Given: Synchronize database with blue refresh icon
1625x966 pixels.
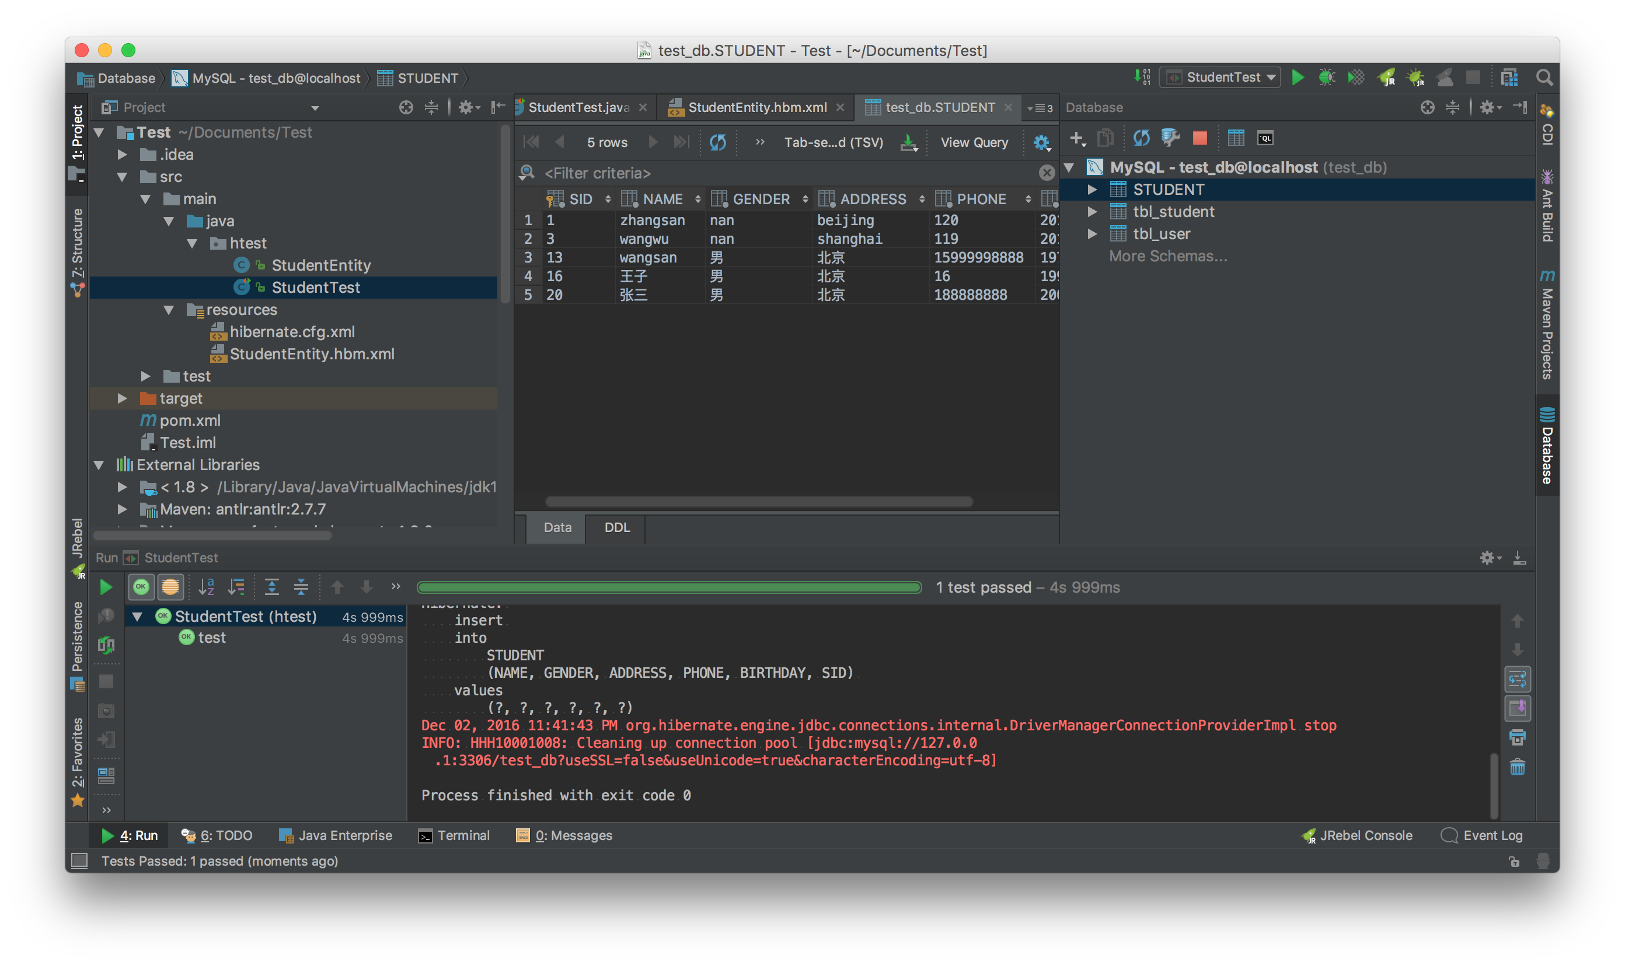Looking at the screenshot, I should (x=1141, y=138).
